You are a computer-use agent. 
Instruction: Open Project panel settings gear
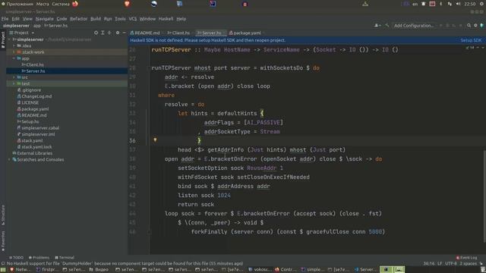118,33
